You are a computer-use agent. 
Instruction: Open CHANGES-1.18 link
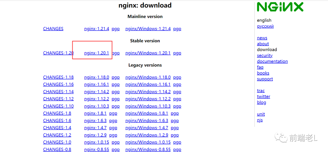pyautogui.click(x=58, y=77)
